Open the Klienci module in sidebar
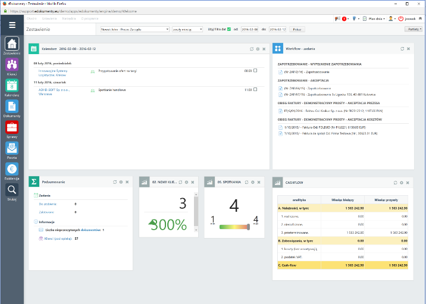 click(12, 65)
